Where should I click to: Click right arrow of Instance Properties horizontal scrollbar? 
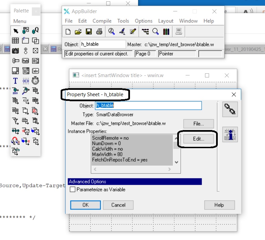click(x=169, y=169)
